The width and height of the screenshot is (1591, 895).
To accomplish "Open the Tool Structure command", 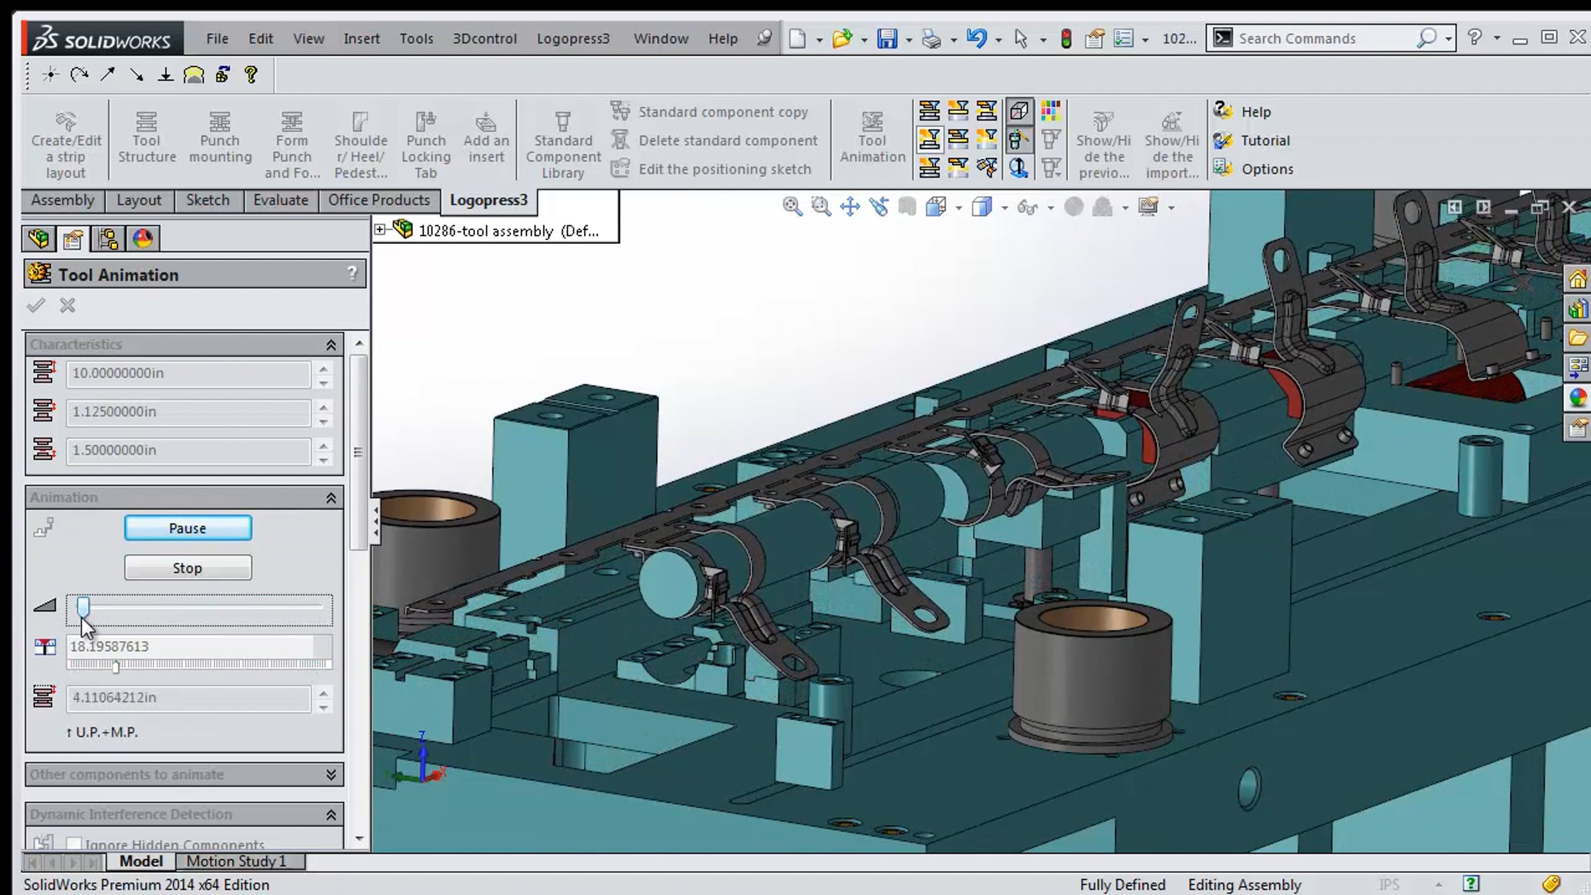I will tap(147, 138).
